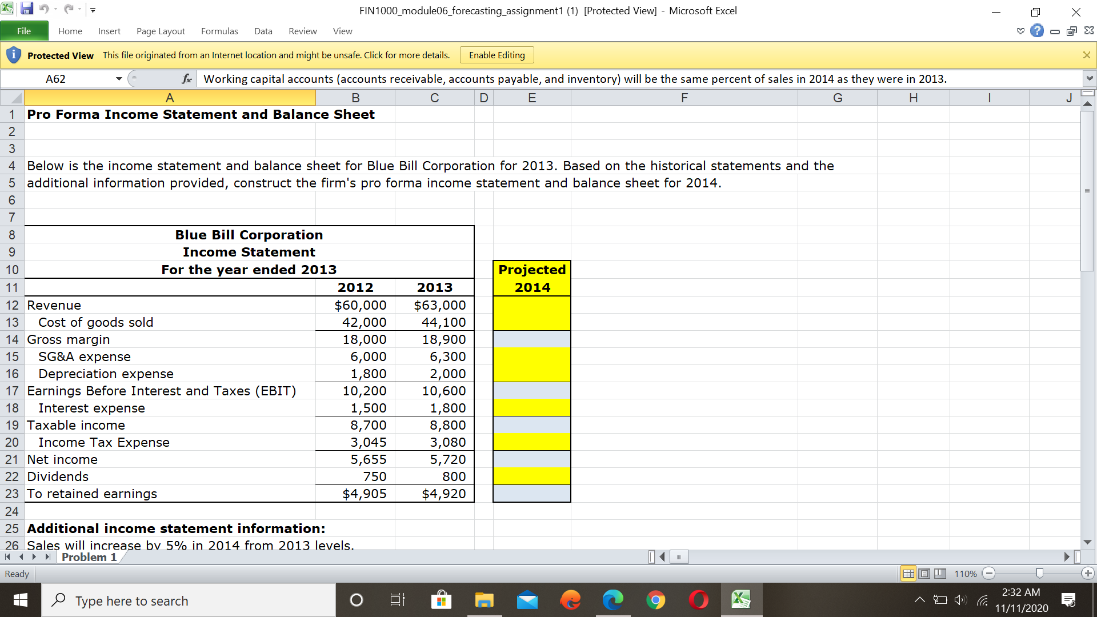This screenshot has height=617, width=1097.
Task: Click the Windows taskbar search box
Action: [189, 600]
